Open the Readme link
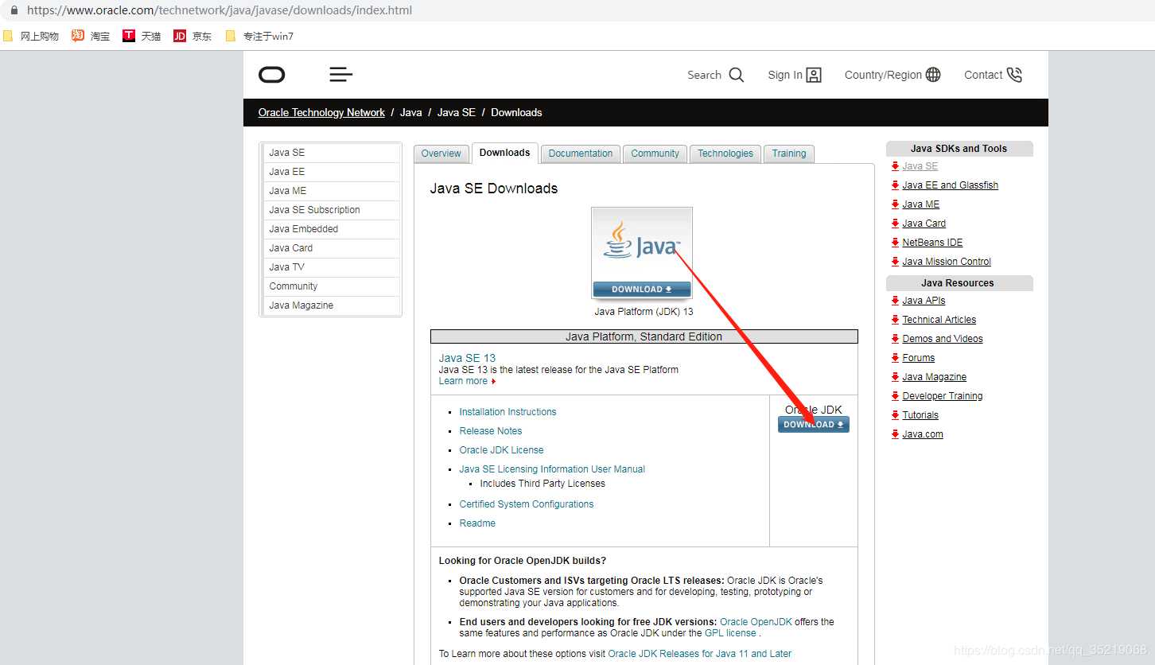 tap(477, 523)
